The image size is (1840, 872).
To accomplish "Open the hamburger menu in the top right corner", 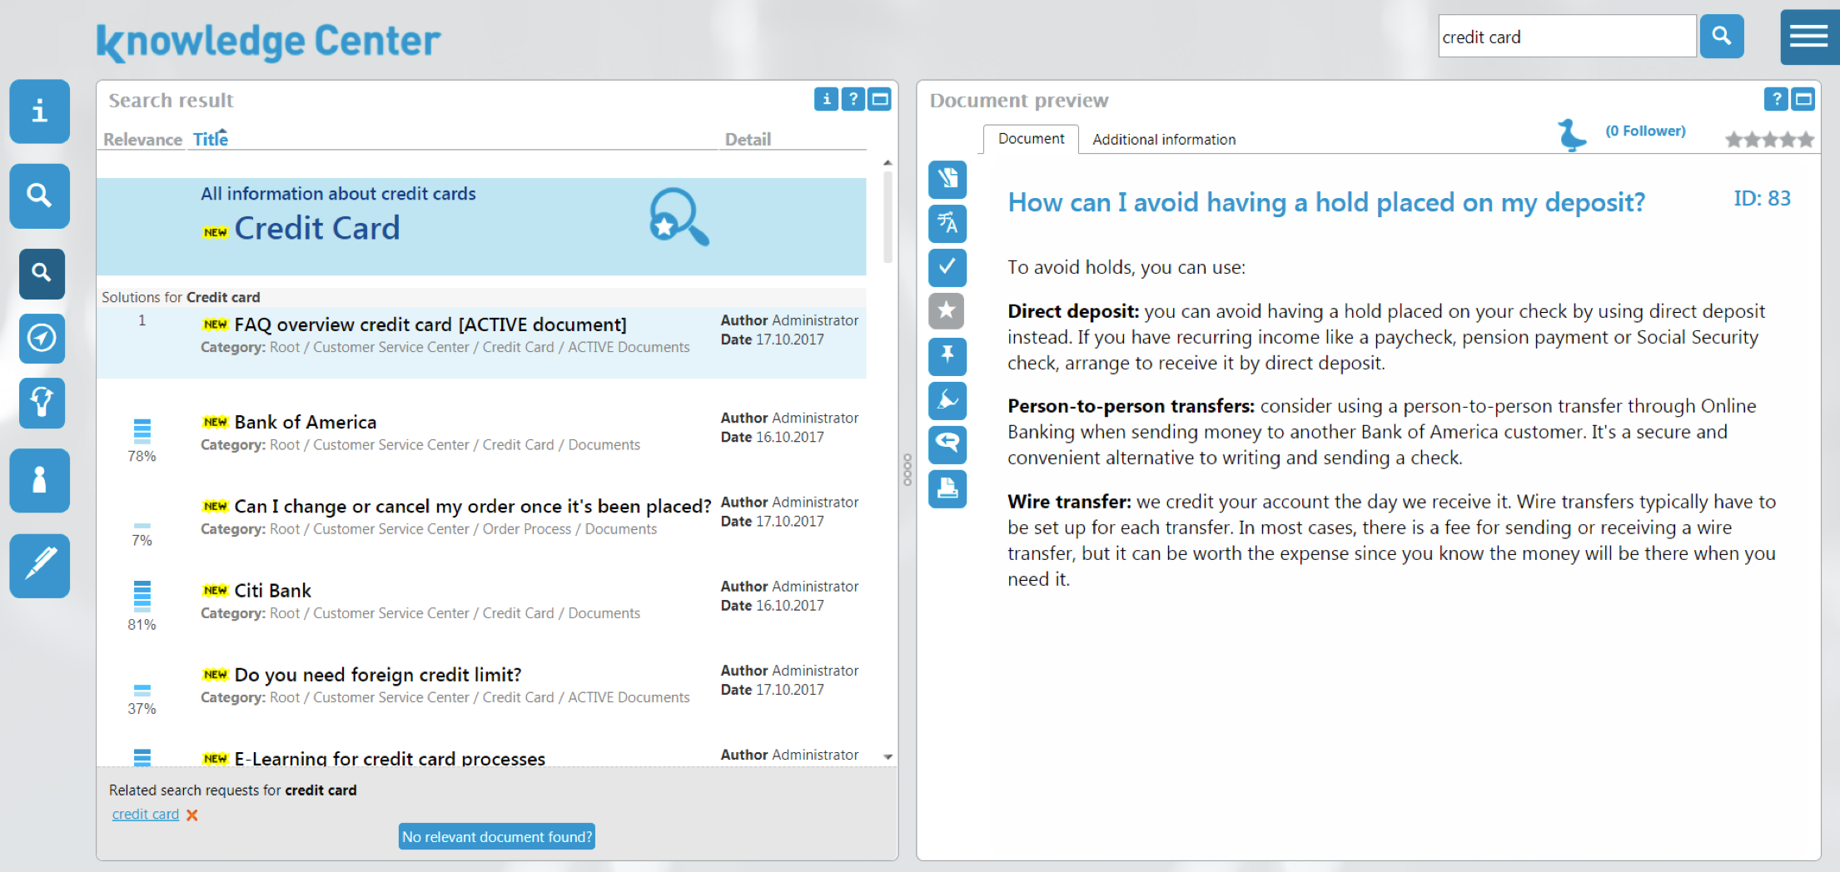I will point(1808,37).
